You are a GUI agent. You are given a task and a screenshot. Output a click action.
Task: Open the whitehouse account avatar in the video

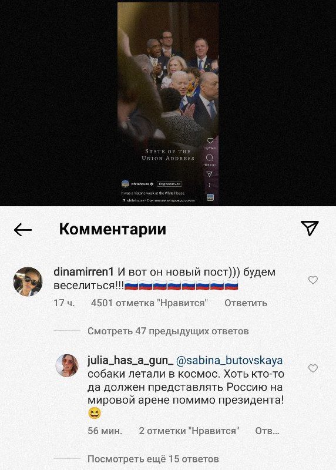pyautogui.click(x=125, y=183)
